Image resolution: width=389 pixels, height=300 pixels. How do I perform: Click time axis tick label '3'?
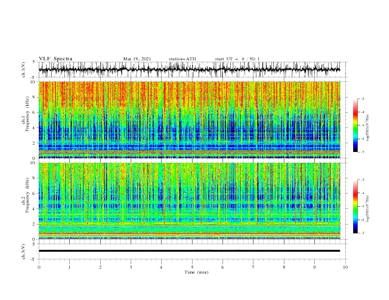tap(131, 267)
